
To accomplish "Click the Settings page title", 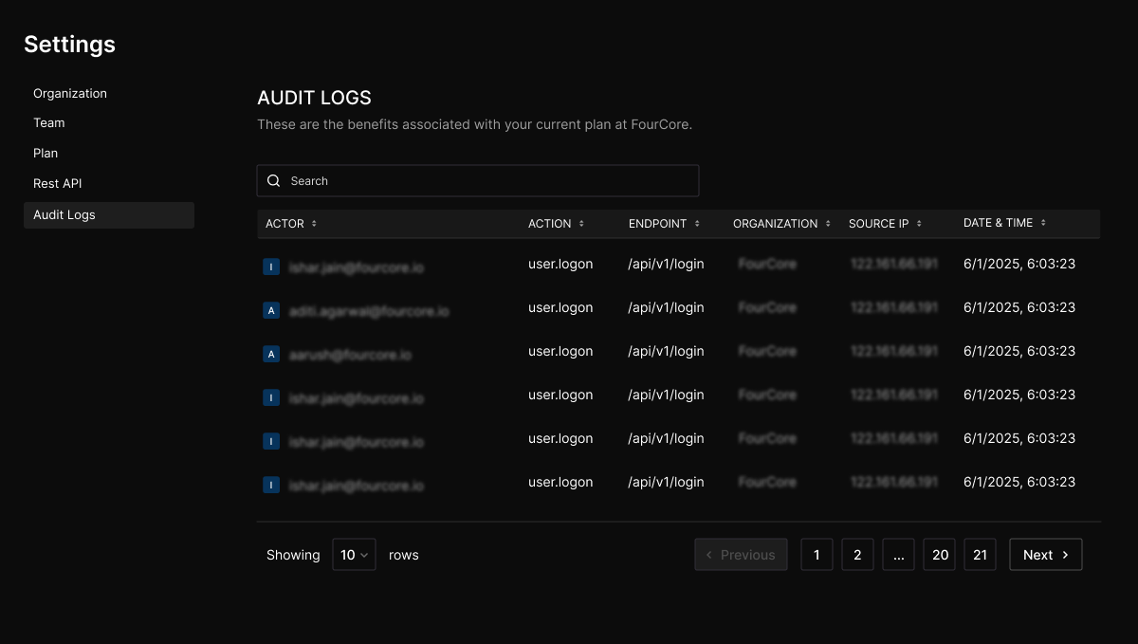I will [x=69, y=44].
